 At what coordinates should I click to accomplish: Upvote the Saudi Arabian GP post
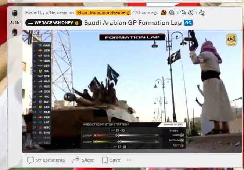pos(15,13)
